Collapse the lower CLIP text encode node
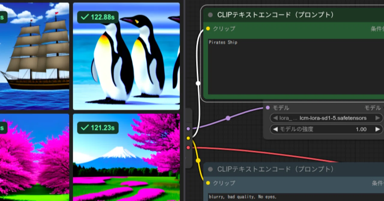Image resolution: width=384 pixels, height=201 pixels. [x=210, y=169]
